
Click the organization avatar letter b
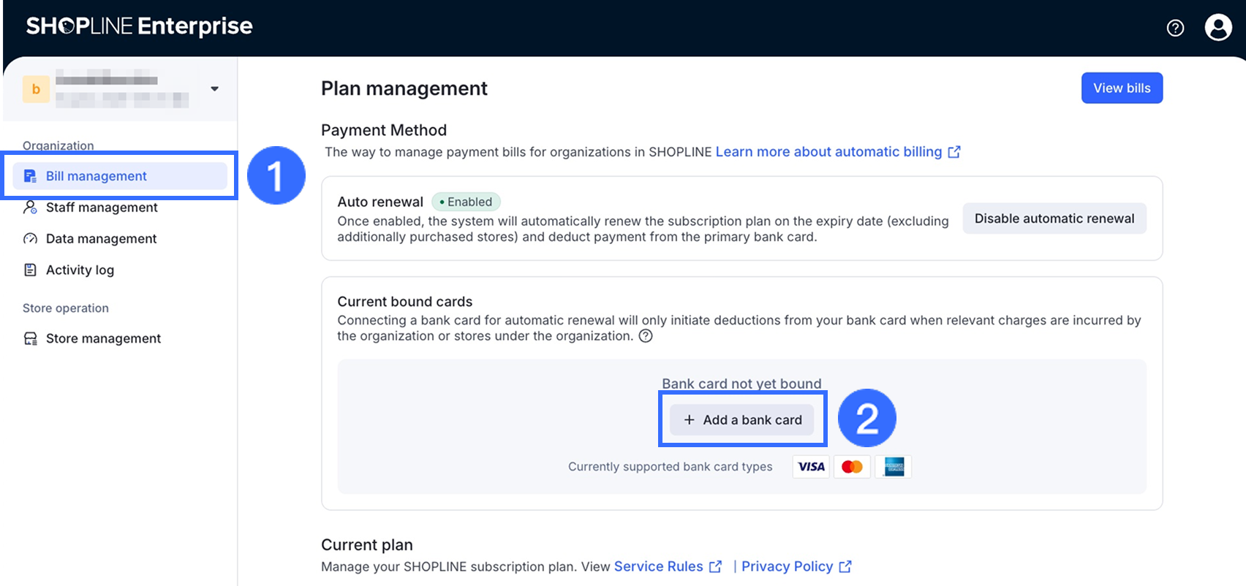coord(36,89)
